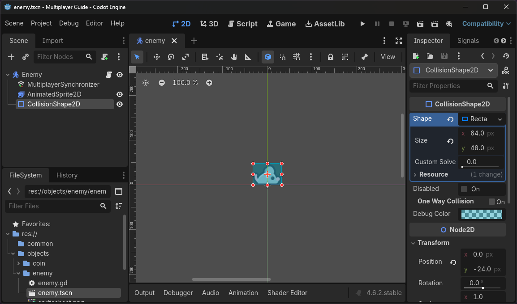
Task: Open the viewport View menu button
Action: tap(388, 57)
